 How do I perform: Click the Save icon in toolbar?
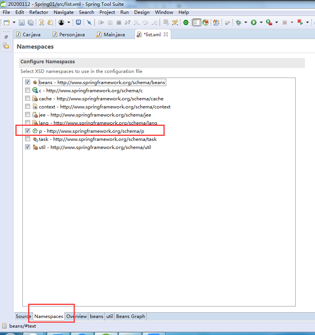coord(22,22)
